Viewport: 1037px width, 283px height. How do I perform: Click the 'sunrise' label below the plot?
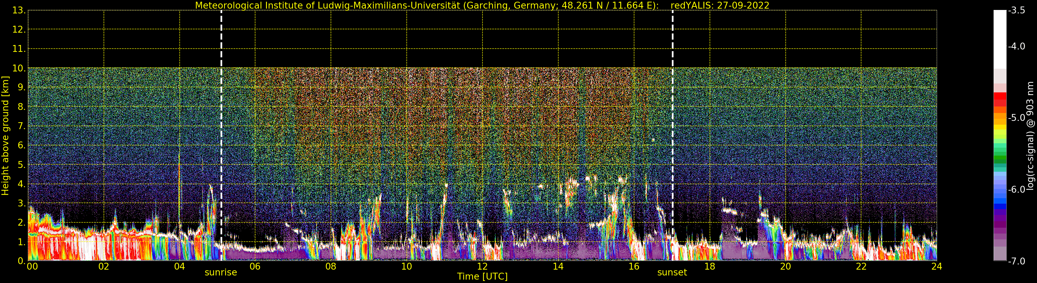(x=220, y=273)
